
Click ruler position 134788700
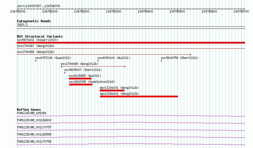coord(241,11)
